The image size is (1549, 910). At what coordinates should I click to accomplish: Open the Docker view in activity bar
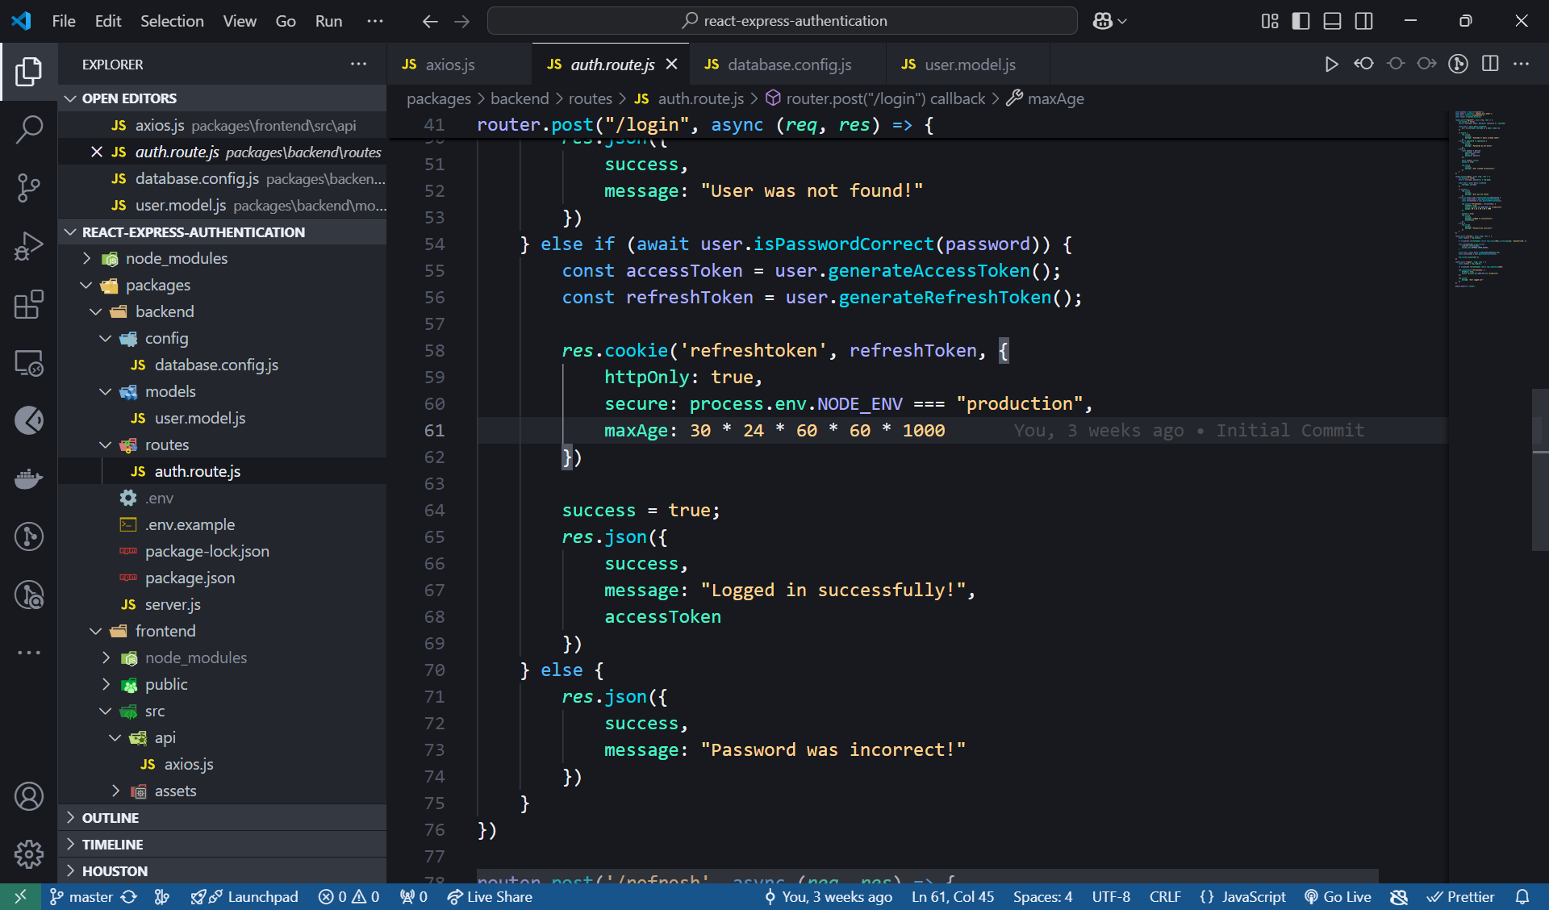pyautogui.click(x=29, y=478)
